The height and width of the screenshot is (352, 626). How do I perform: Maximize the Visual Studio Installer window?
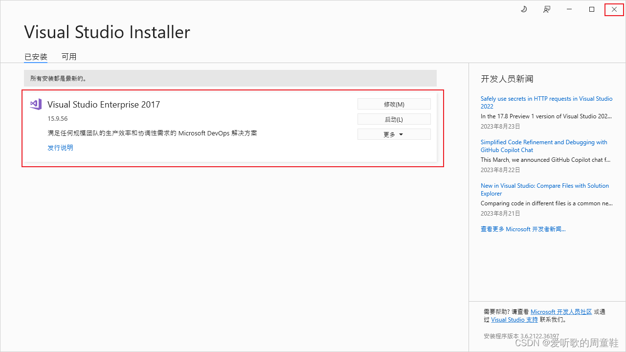591,9
